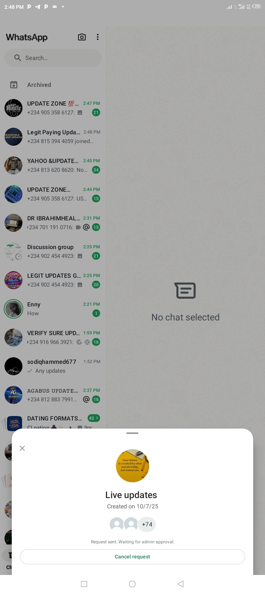The height and width of the screenshot is (593, 265).
Task: Tap the Live updates group profile picture
Action: pyautogui.click(x=132, y=466)
